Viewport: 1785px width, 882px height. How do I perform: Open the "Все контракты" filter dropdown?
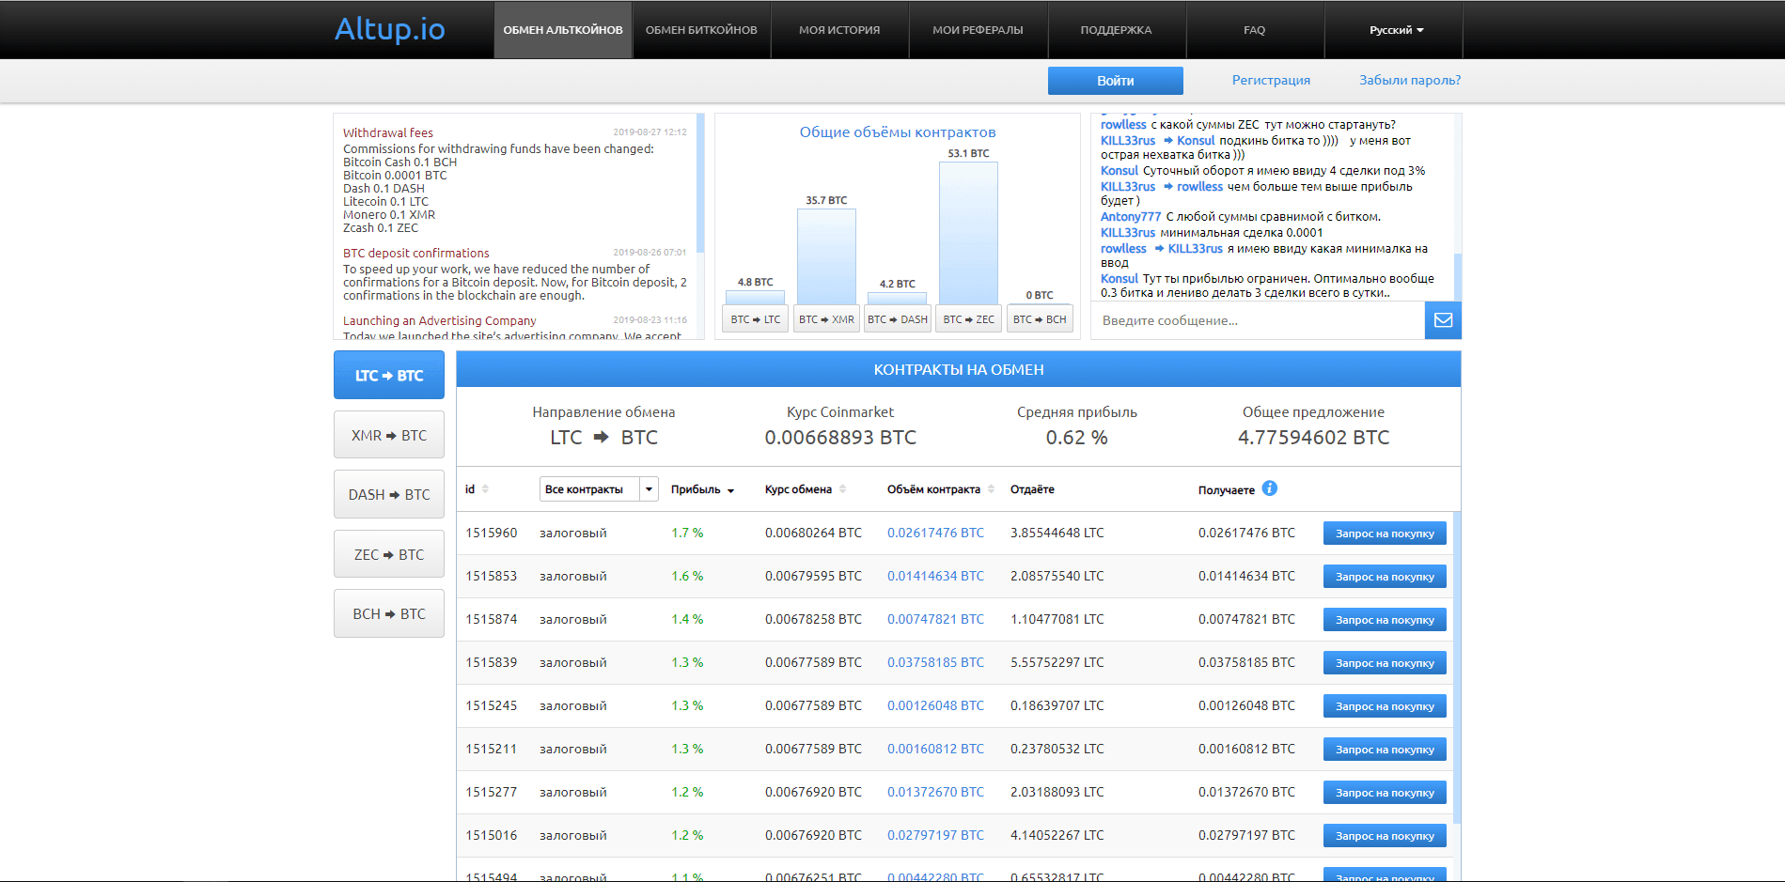tap(592, 488)
